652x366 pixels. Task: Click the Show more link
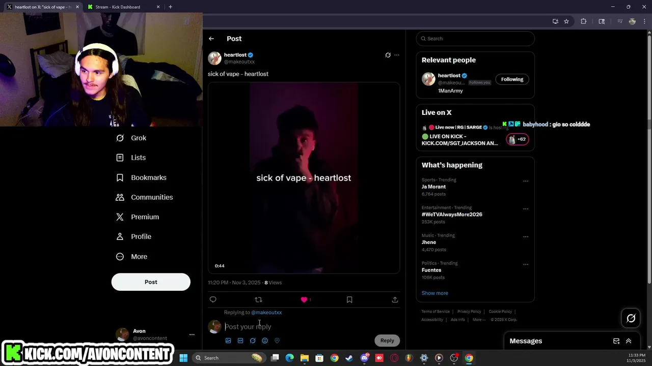(435, 293)
